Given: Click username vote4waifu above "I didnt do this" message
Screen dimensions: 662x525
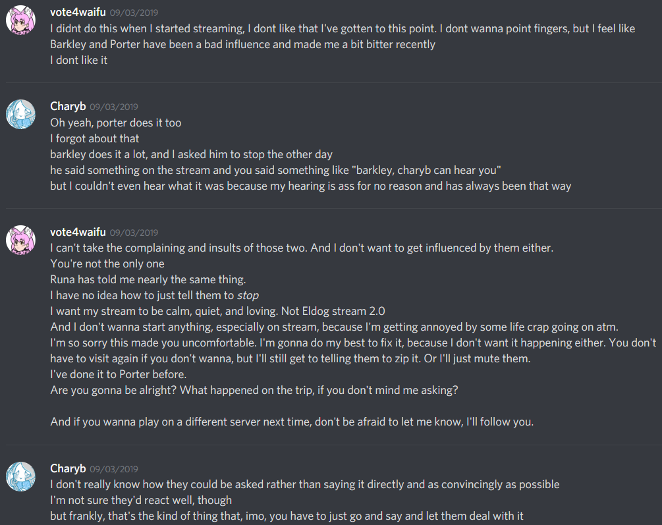Looking at the screenshot, I should click(x=77, y=13).
